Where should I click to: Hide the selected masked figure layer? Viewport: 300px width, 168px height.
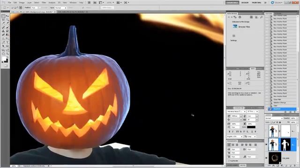[x=266, y=145]
